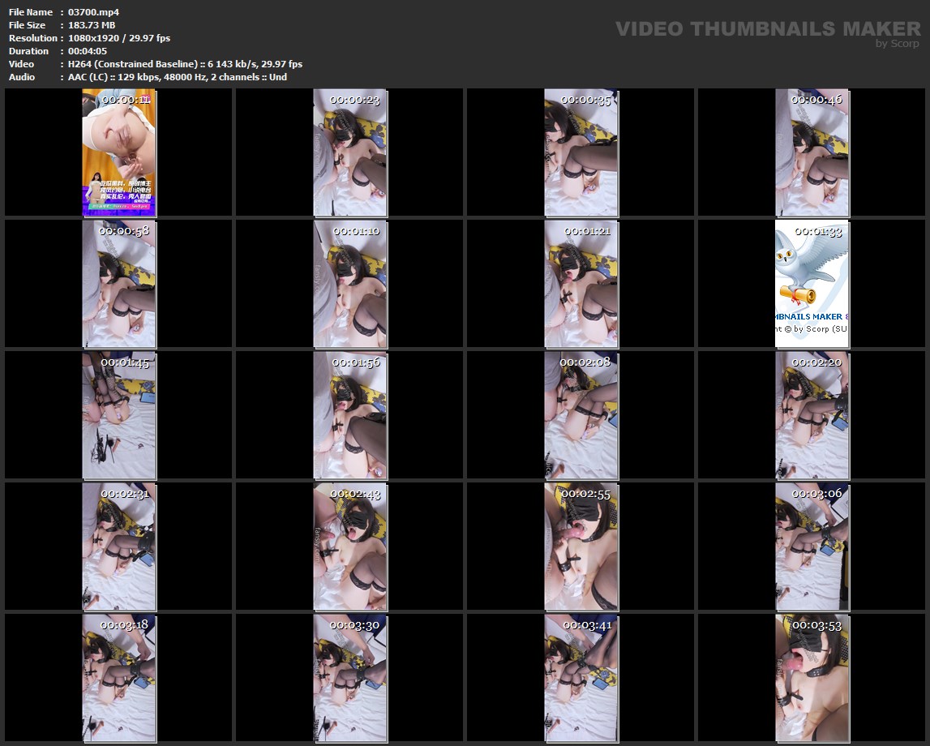Select the thumbnail stamped 00:02:43
This screenshot has width=930, height=746.
(350, 547)
